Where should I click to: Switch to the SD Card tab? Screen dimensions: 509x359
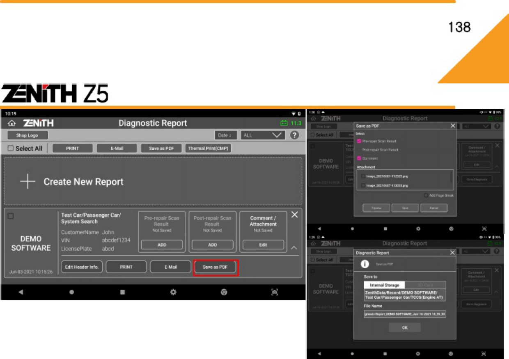click(x=425, y=285)
